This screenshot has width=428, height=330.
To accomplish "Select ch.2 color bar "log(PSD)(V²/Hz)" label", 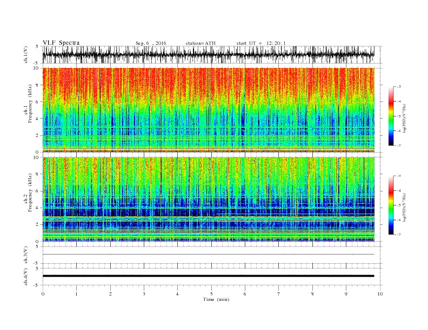I will (x=405, y=208).
